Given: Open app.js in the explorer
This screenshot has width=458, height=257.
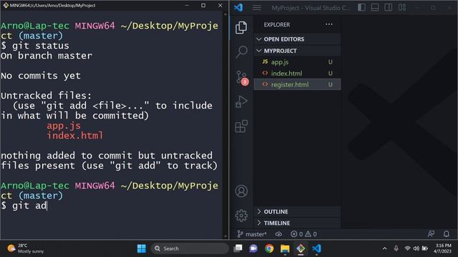Looking at the screenshot, I should click(x=297, y=62).
